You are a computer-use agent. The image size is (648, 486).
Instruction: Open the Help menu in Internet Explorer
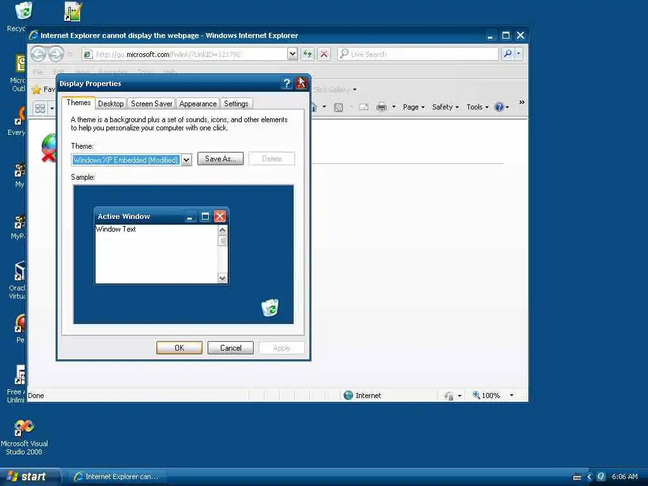(x=170, y=72)
